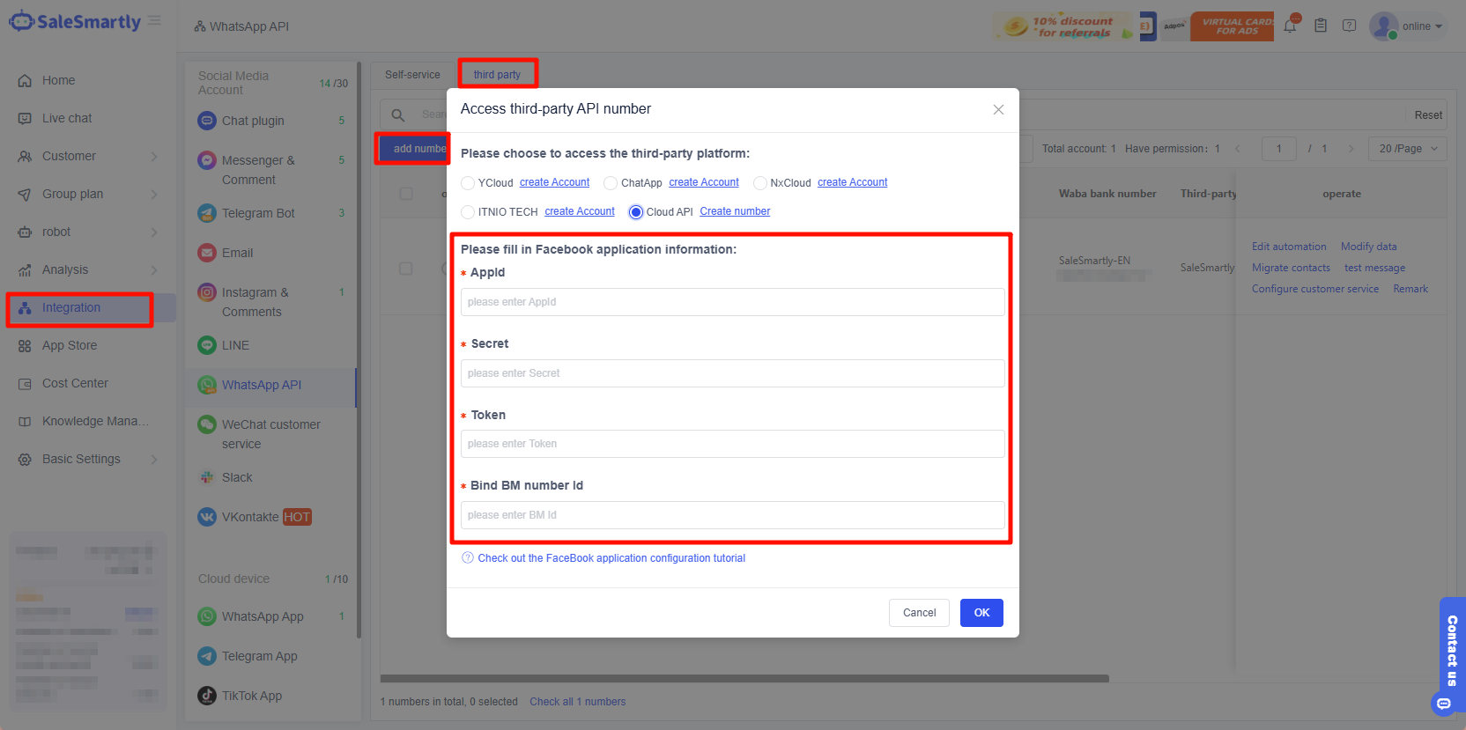1466x730 pixels.
Task: Click the notification bell icon
Action: [1290, 26]
